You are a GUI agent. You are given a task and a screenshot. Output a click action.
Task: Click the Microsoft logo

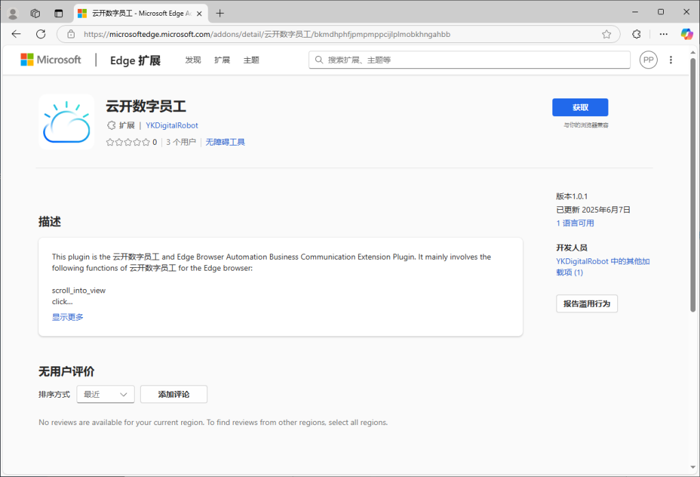click(x=51, y=59)
